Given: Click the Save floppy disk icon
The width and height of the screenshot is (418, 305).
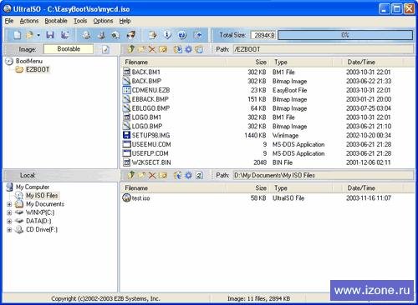Looking at the screenshot, I should (x=50, y=35).
